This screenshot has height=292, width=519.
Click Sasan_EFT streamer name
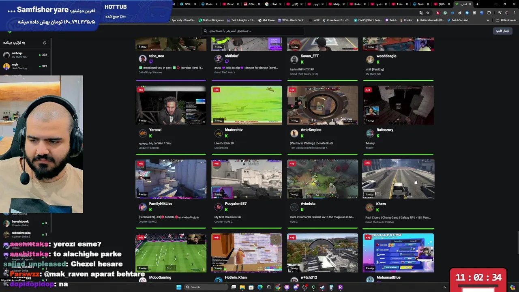point(310,56)
